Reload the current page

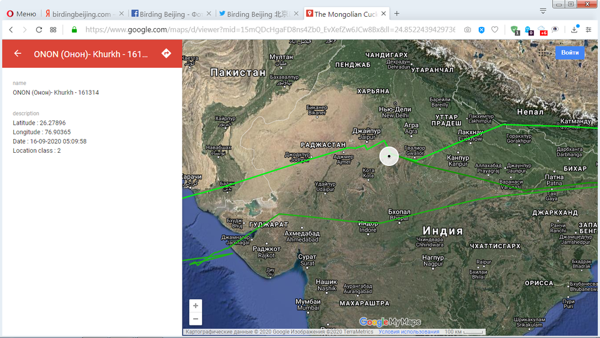point(39,29)
